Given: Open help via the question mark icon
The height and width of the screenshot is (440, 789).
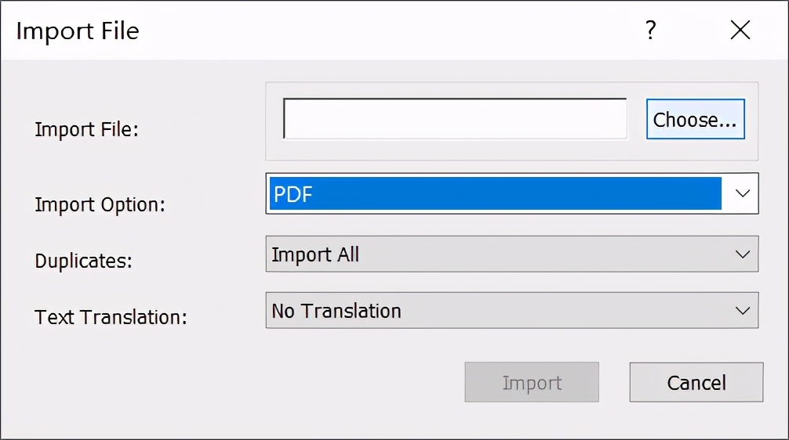Looking at the screenshot, I should click(x=651, y=30).
